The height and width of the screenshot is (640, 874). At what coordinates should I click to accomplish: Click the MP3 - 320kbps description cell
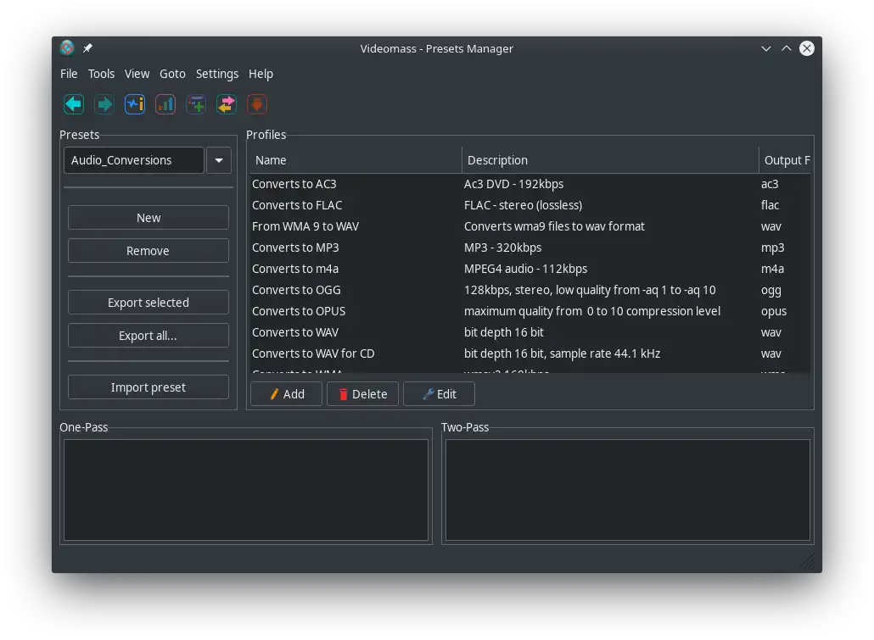pos(503,248)
